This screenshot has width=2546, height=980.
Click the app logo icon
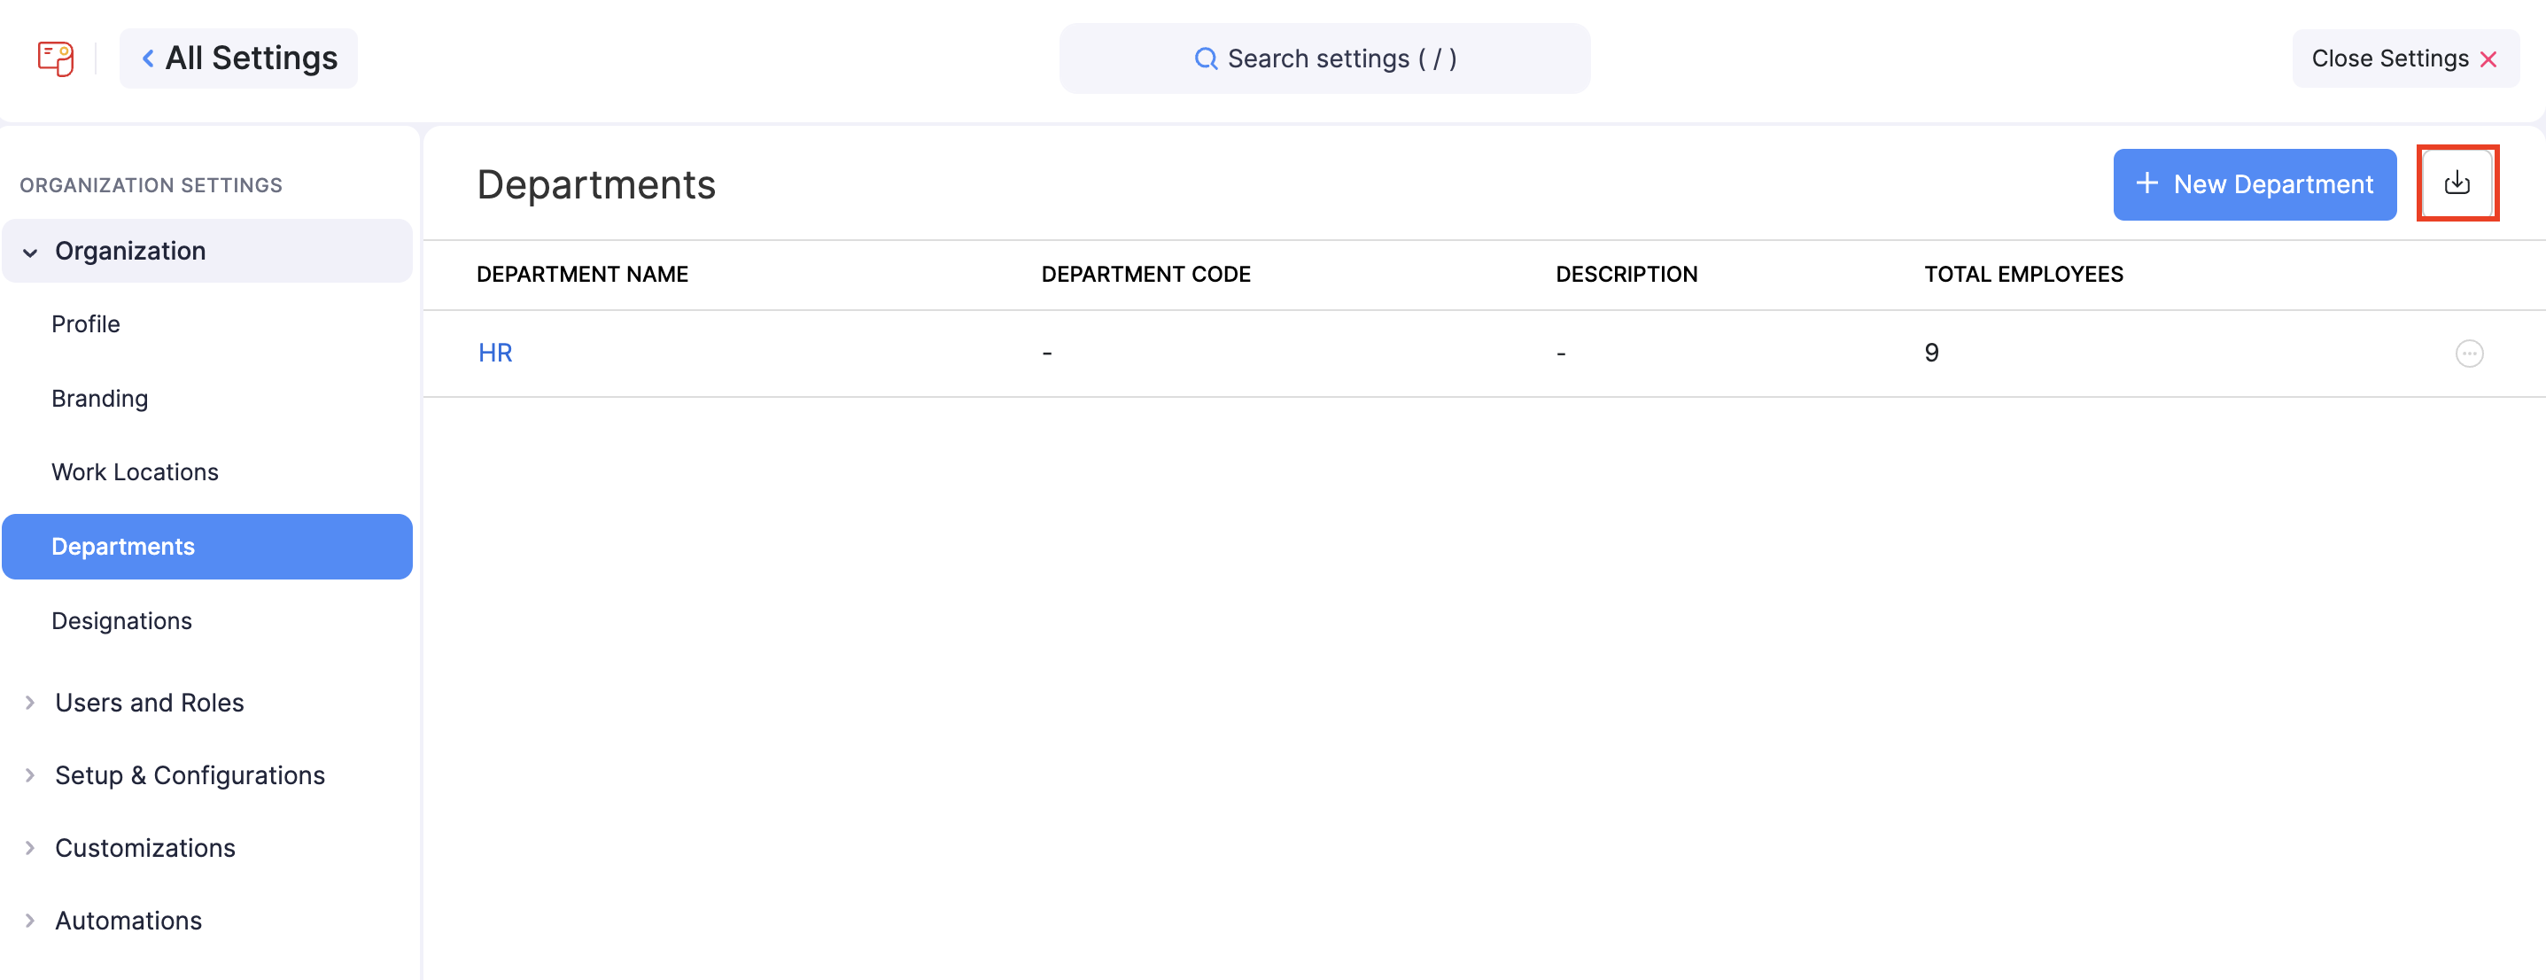[55, 58]
